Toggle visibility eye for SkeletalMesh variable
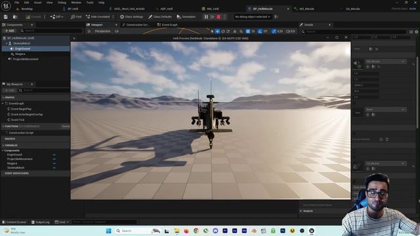 click(x=54, y=168)
